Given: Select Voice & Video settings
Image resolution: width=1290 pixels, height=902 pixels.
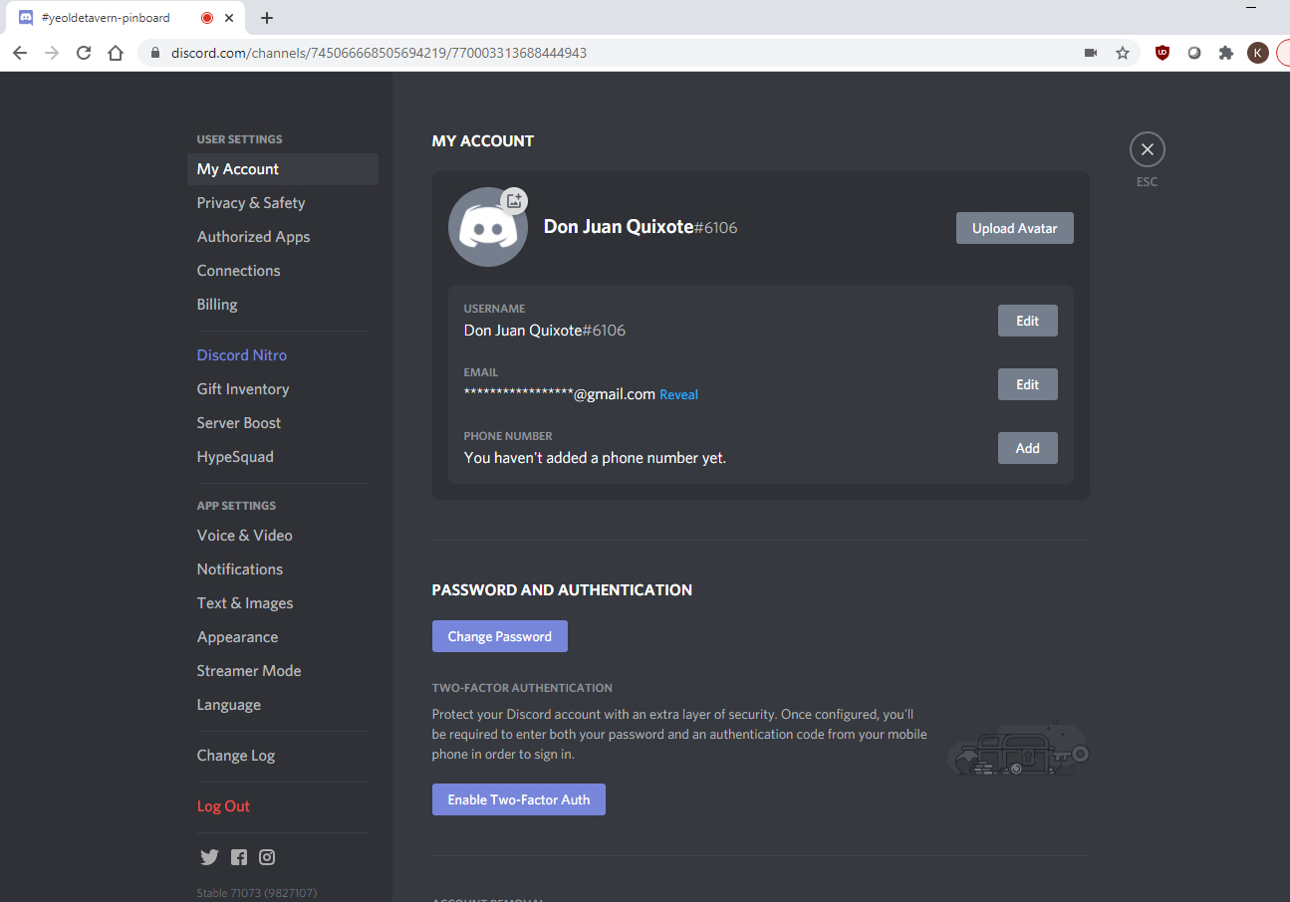Looking at the screenshot, I should [245, 536].
